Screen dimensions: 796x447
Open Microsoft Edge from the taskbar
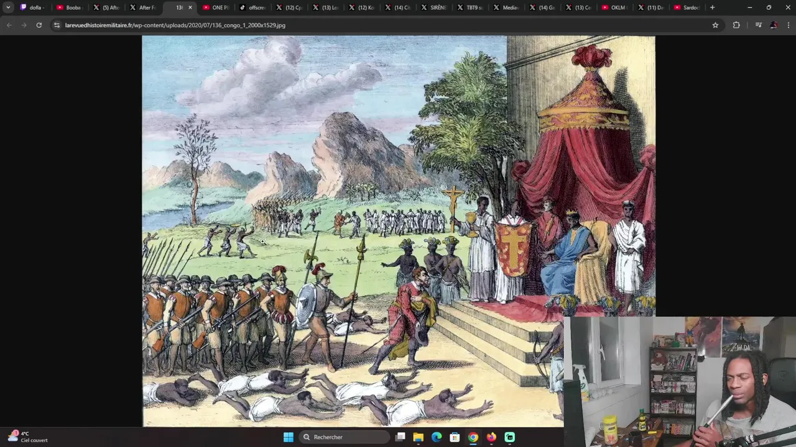point(437,437)
